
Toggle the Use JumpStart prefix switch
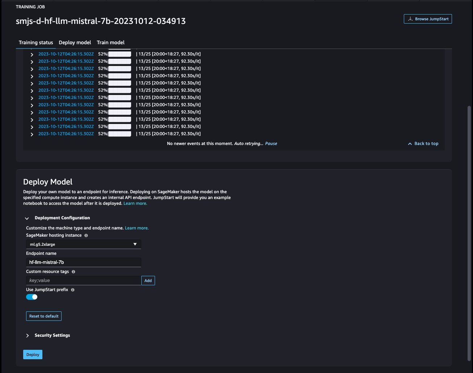[x=32, y=297]
